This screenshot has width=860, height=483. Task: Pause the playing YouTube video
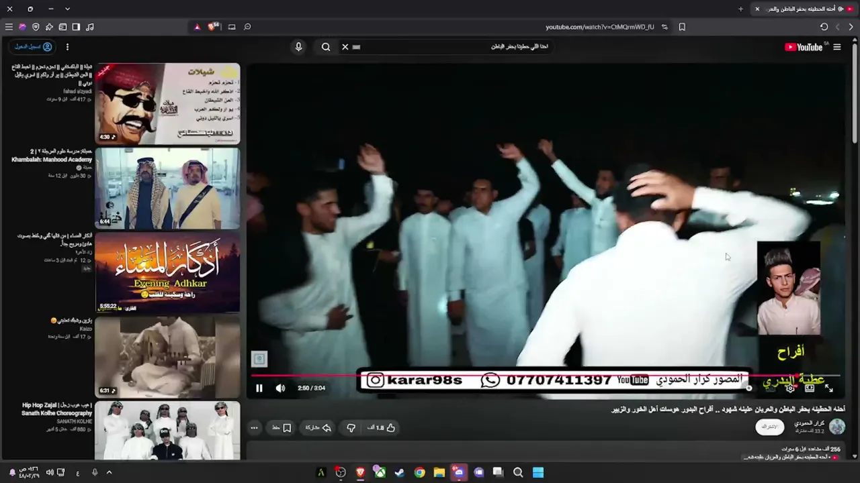pos(259,388)
